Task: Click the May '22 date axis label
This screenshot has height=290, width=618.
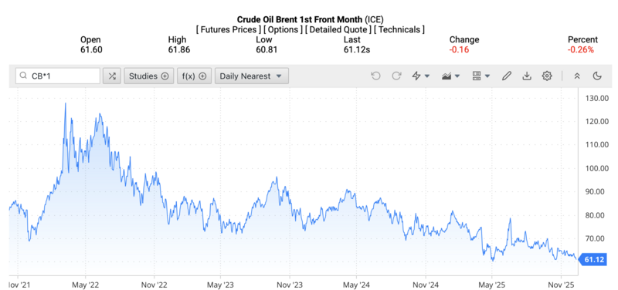Action: pyautogui.click(x=86, y=284)
